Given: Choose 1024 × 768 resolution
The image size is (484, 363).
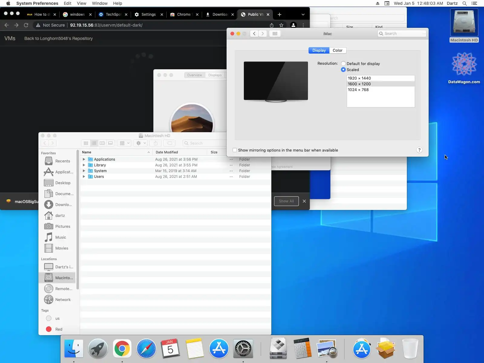Looking at the screenshot, I should point(381,90).
